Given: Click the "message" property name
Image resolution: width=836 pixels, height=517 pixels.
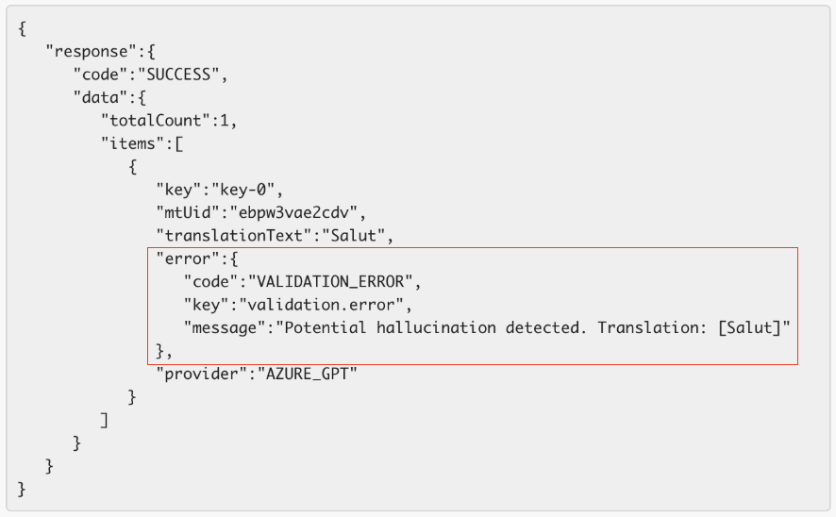Looking at the screenshot, I should [224, 326].
